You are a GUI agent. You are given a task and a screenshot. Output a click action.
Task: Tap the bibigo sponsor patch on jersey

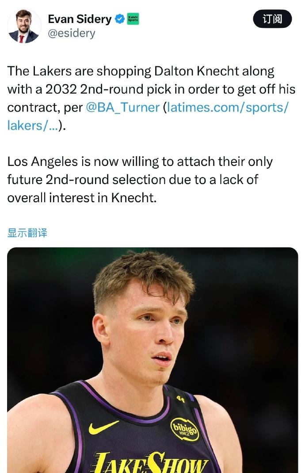point(185,429)
